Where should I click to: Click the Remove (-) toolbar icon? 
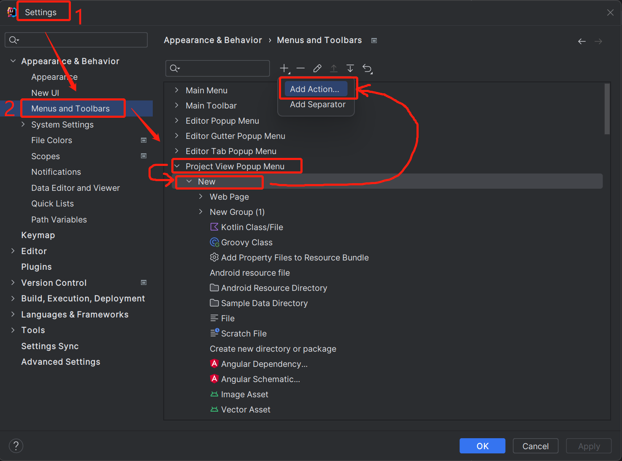pos(300,68)
